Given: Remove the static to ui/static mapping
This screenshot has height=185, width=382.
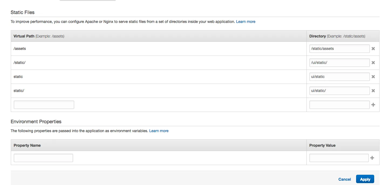Looking at the screenshot, I should [x=373, y=77].
